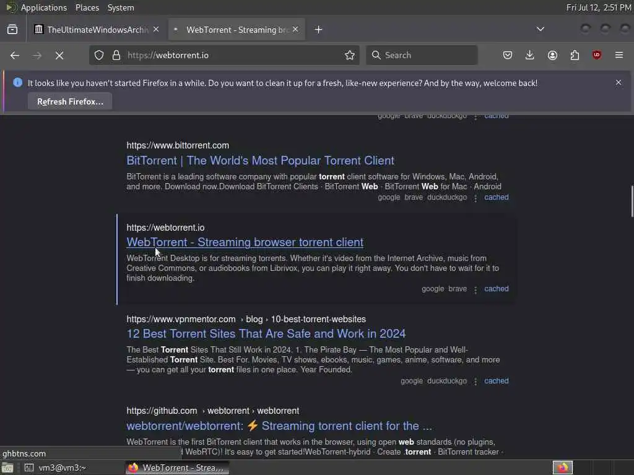
Task: Click the https://webtorrent.io result URL text
Action: click(x=165, y=228)
